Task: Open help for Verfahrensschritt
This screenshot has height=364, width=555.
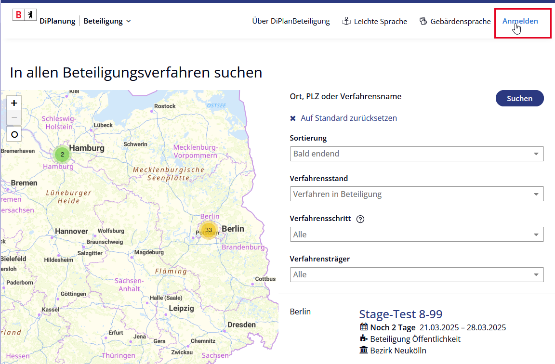Action: (x=360, y=219)
